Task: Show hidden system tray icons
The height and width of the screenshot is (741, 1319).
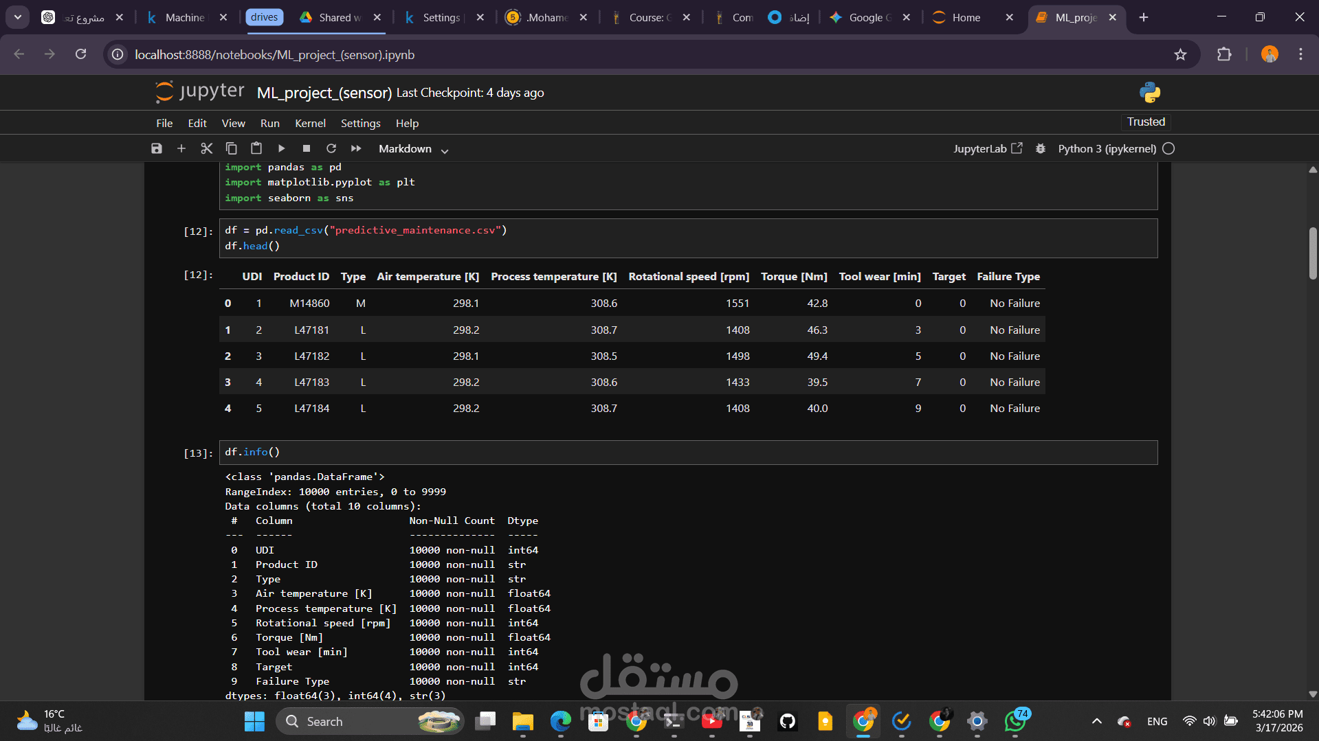Action: (x=1097, y=721)
